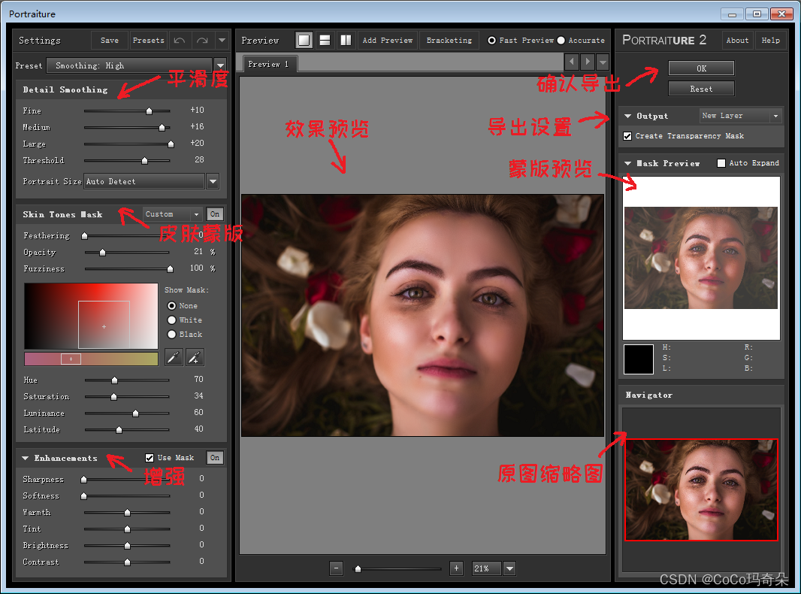
Task: Select single preview layout icon
Action: coord(304,40)
